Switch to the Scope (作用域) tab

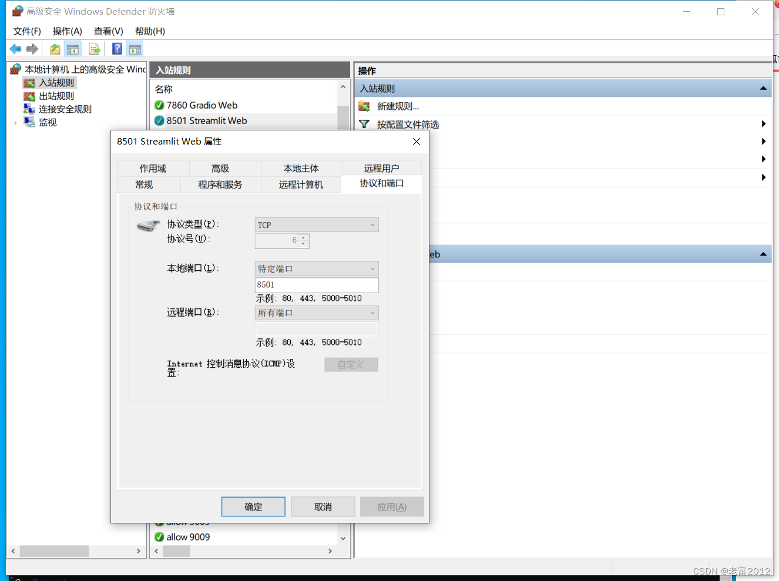click(x=153, y=168)
